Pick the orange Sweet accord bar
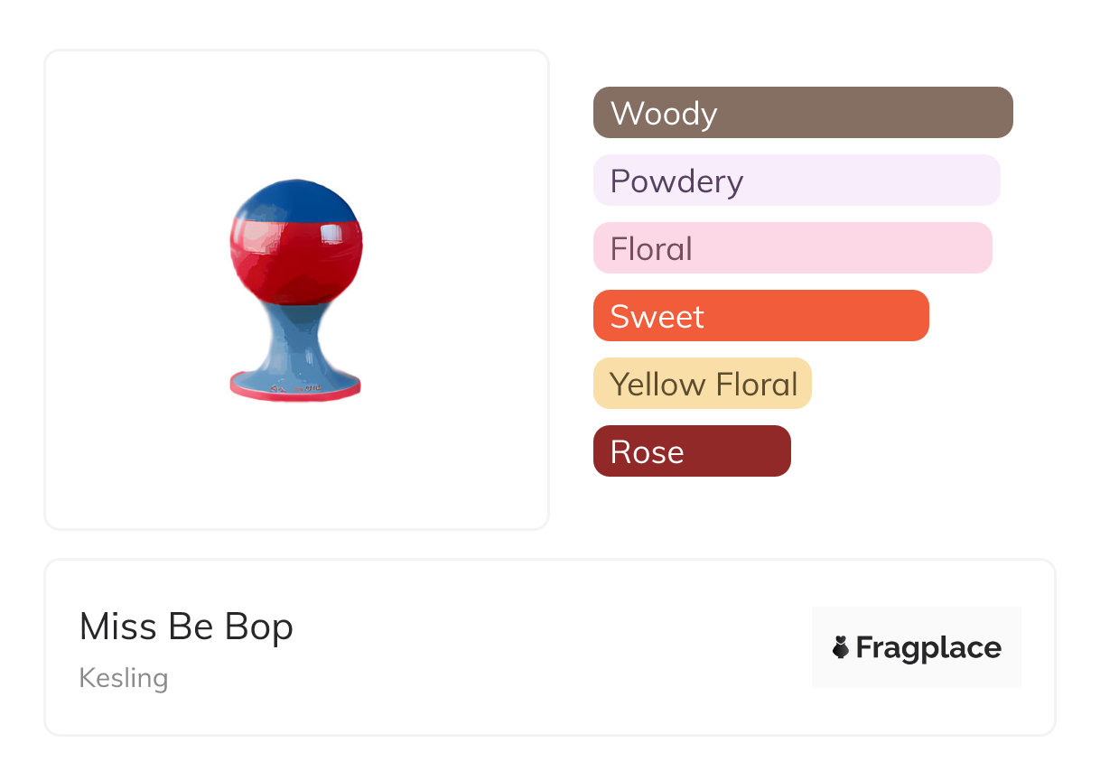Image resolution: width=1100 pixels, height=780 pixels. pyautogui.click(x=760, y=316)
